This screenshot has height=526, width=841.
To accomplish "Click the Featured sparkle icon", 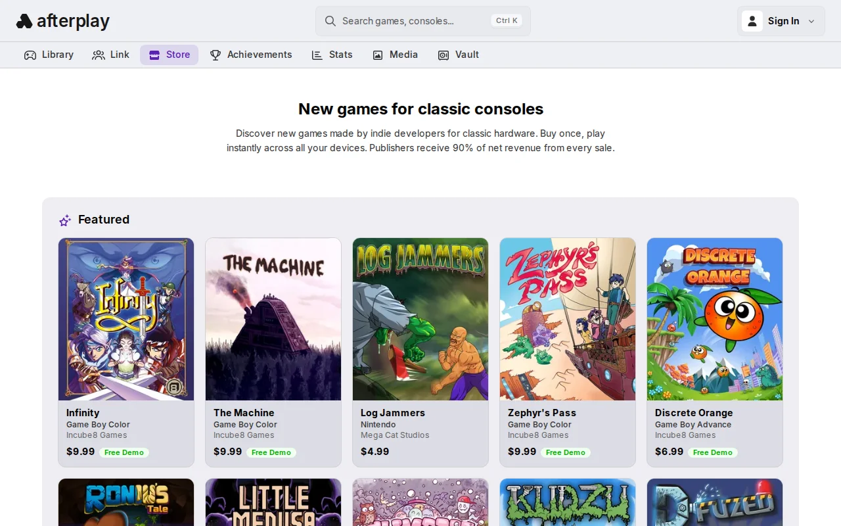I will coord(65,220).
